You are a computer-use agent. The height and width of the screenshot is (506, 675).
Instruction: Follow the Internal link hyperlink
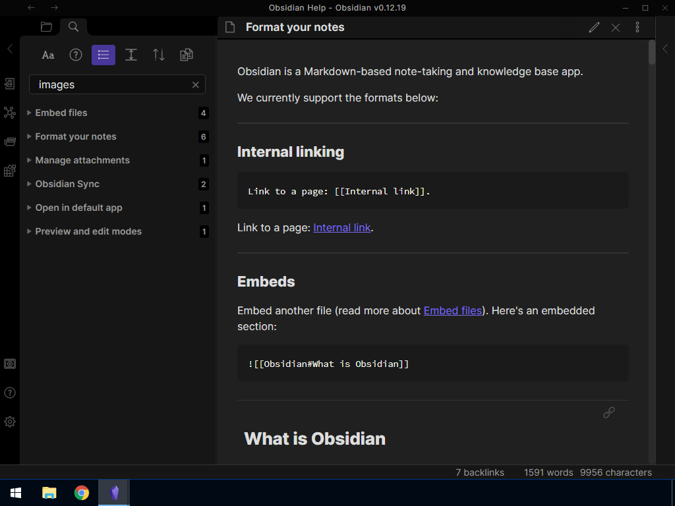342,227
